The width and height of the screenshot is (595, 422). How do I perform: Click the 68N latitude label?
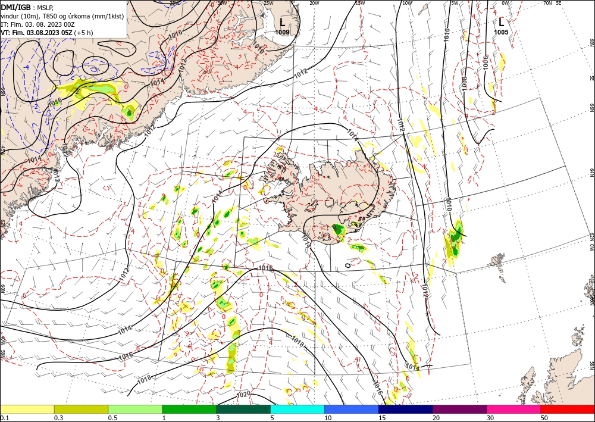point(591,42)
